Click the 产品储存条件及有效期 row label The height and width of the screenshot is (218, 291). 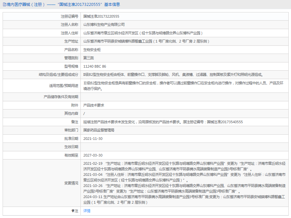pos(61,97)
